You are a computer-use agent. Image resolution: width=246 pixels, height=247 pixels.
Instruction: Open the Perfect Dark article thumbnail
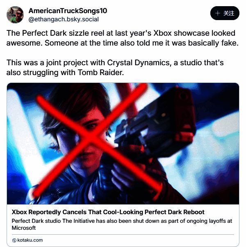click(x=123, y=144)
